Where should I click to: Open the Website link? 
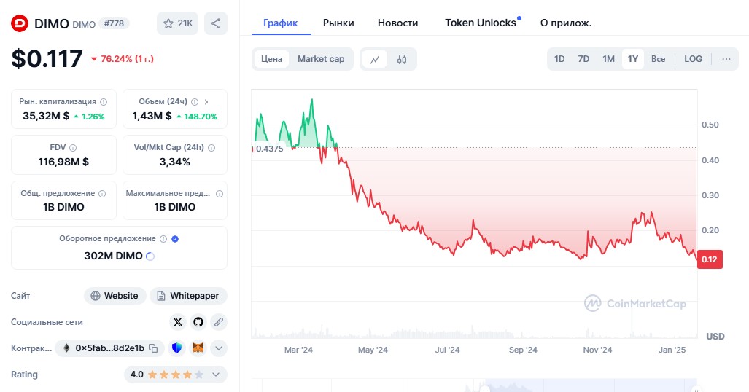pos(114,296)
